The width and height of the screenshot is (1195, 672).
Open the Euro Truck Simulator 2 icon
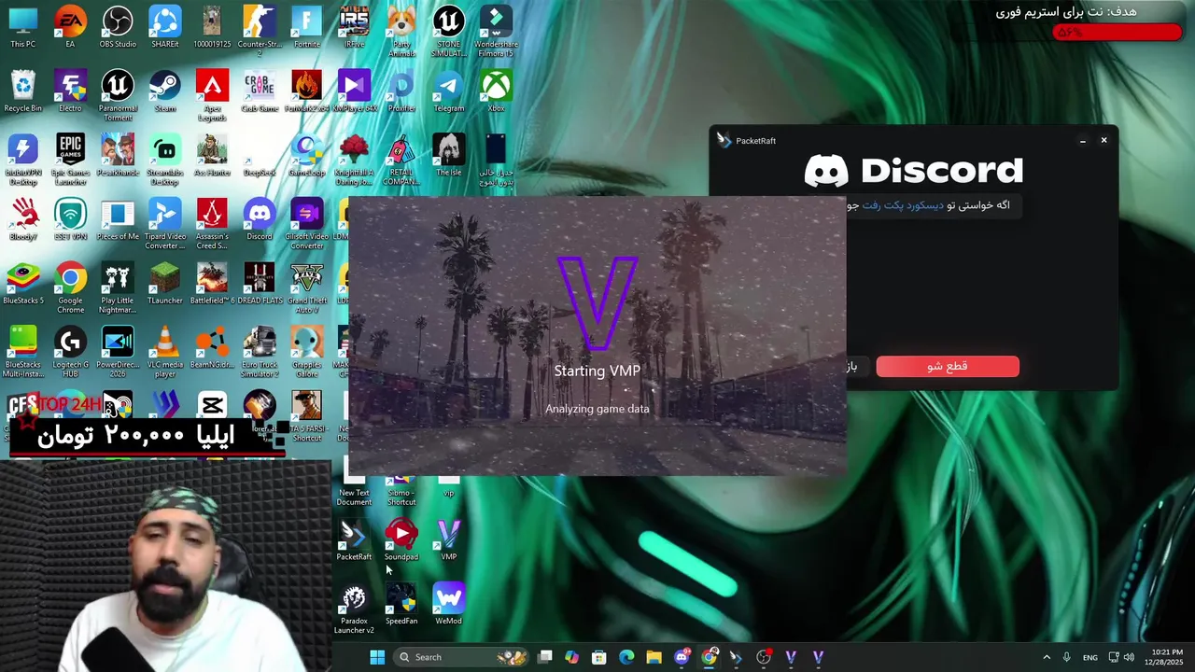pos(260,351)
